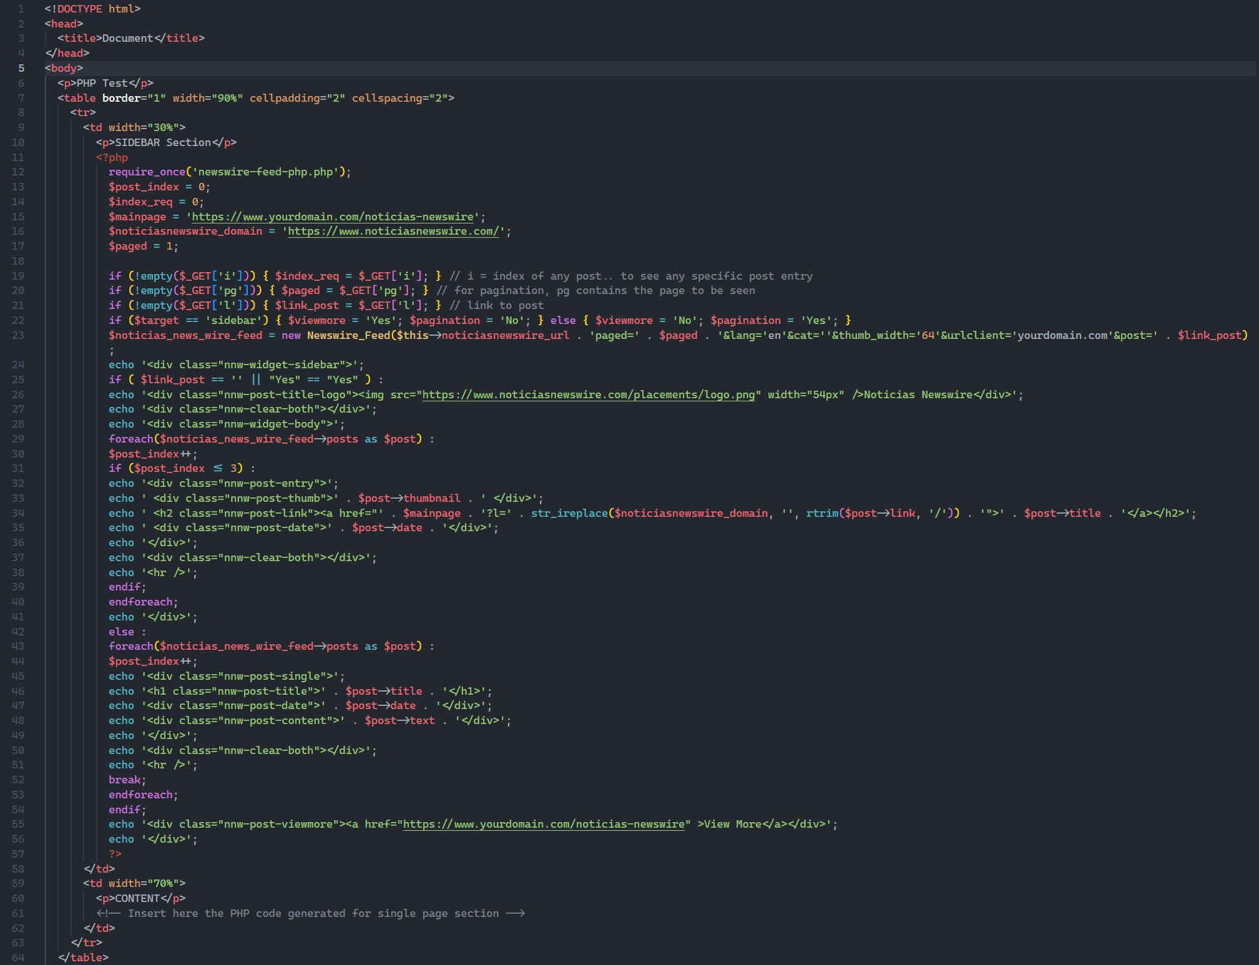Click the td width="70%" tag
The height and width of the screenshot is (965, 1259).
[x=134, y=883]
